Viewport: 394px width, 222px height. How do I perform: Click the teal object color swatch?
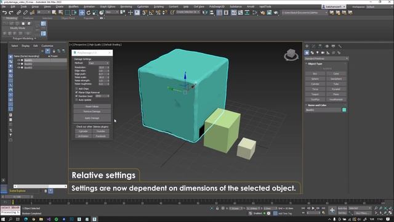344,110
